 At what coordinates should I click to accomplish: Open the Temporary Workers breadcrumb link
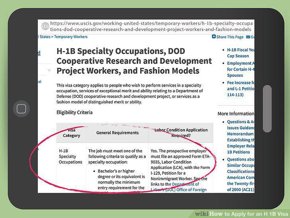pyautogui.click(x=71, y=37)
